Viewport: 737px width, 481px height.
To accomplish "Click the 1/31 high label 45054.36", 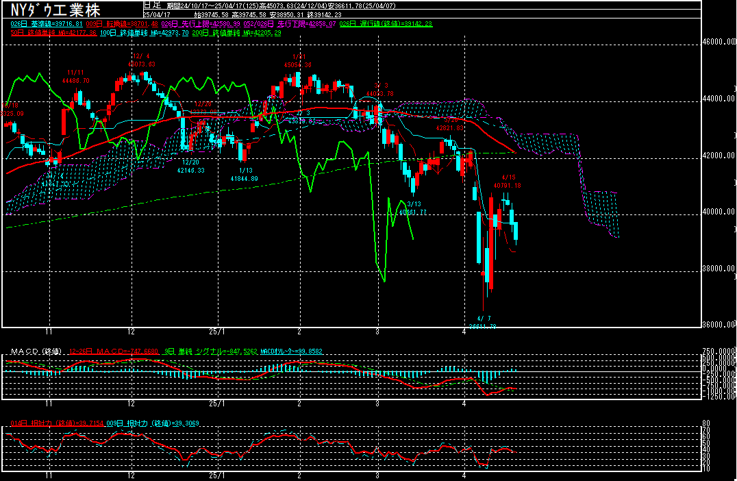I will point(297,65).
